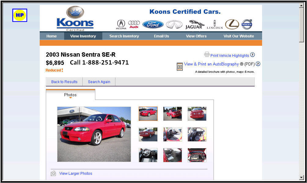Select the rear view thumbnail of red car
This screenshot has width=307, height=183.
click(x=197, y=114)
